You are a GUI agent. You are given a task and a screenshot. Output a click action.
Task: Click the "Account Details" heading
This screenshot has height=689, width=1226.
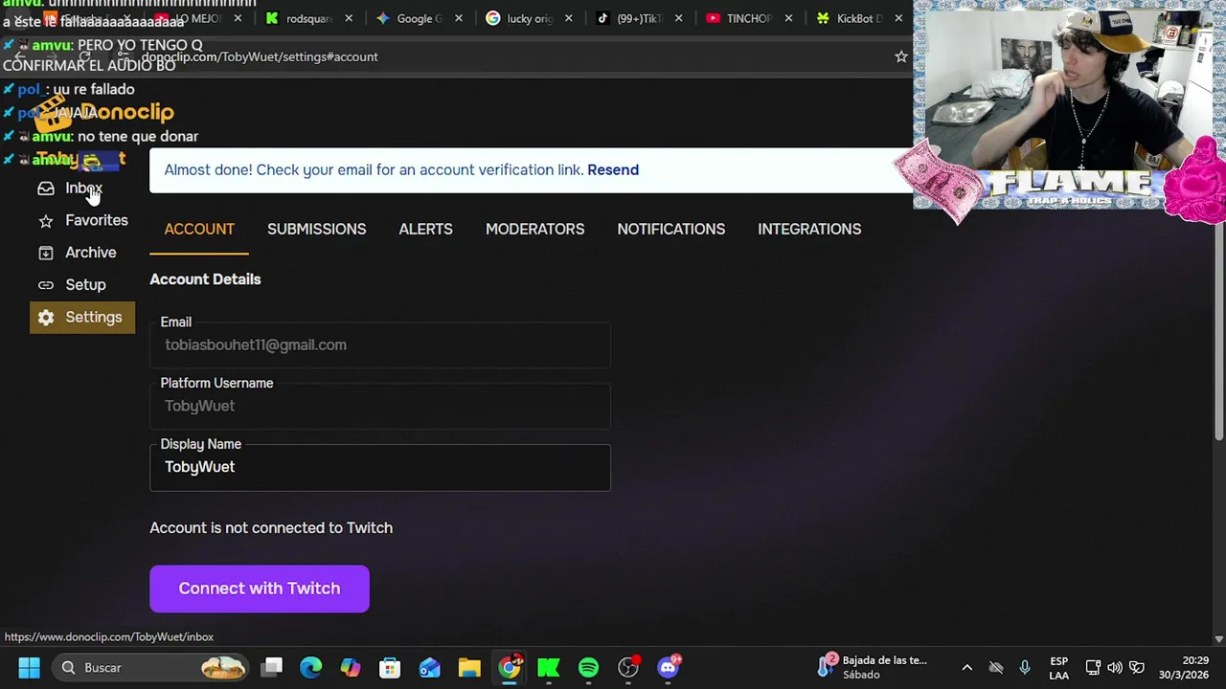[x=205, y=279]
